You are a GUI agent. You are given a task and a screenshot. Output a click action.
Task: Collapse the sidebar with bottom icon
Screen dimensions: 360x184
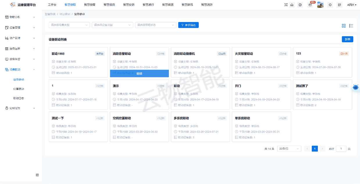point(37,175)
